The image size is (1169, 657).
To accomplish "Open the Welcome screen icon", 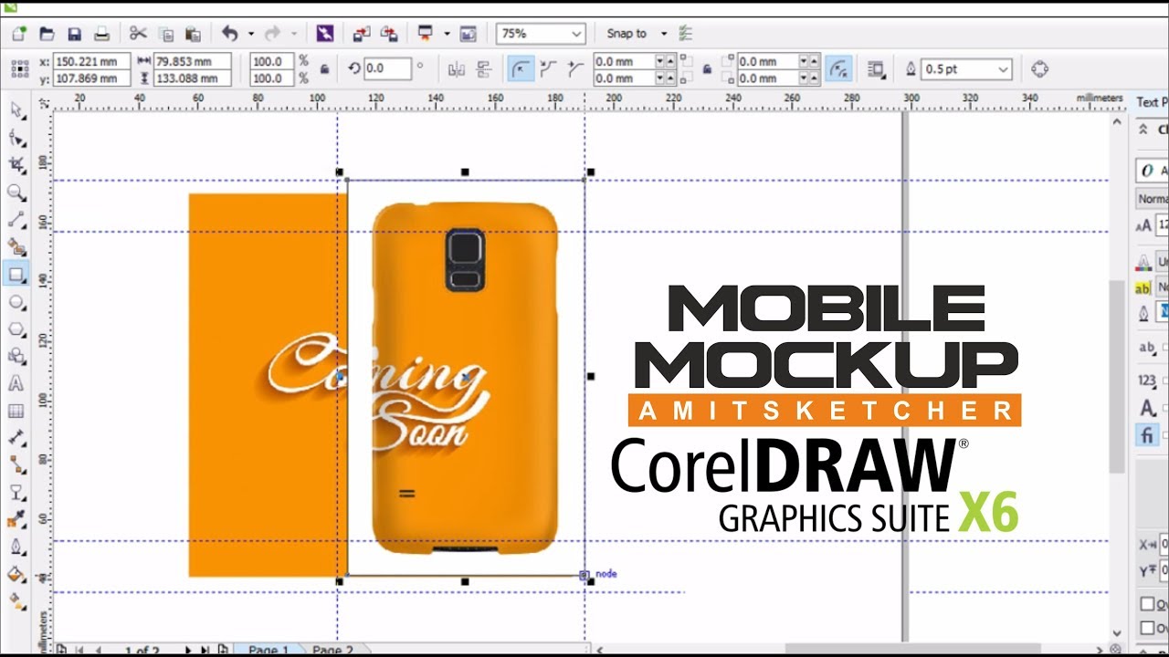I will point(469,34).
